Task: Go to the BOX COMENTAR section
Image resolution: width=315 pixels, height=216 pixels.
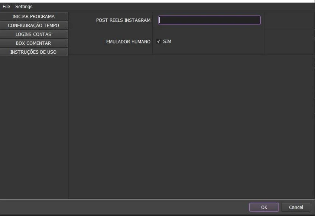Action: click(x=33, y=43)
